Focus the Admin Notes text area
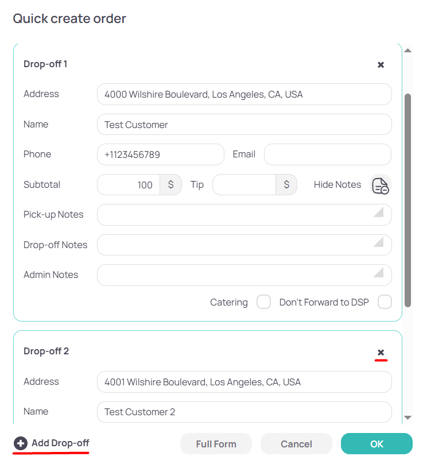423x464 pixels. click(x=245, y=275)
